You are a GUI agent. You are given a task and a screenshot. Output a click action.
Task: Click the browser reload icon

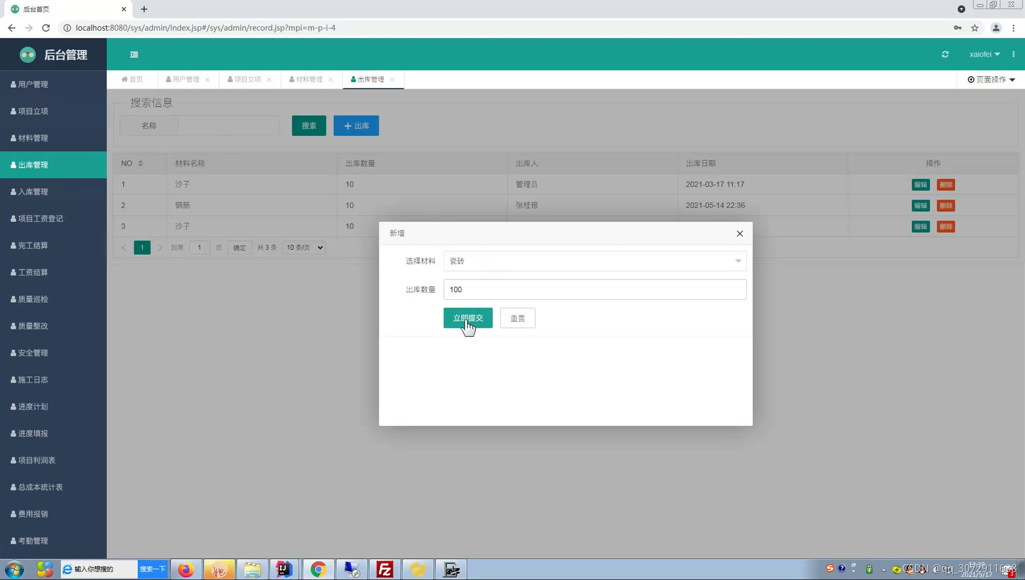pyautogui.click(x=46, y=28)
